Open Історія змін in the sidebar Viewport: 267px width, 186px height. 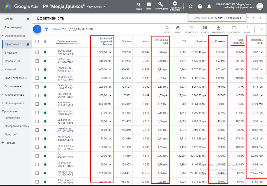pos(12,118)
